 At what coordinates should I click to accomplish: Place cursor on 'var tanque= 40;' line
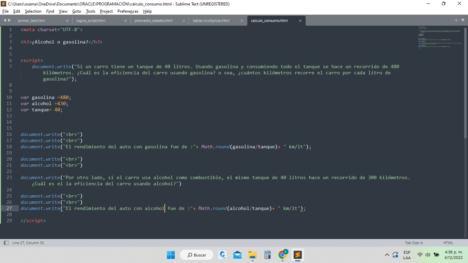click(42, 110)
